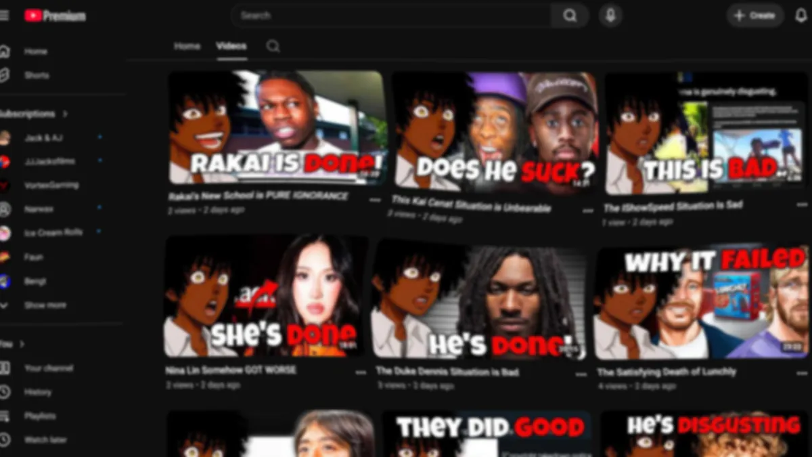Open the HE'S DISGUSTING thumbnail
The image size is (812, 457).
(706, 433)
